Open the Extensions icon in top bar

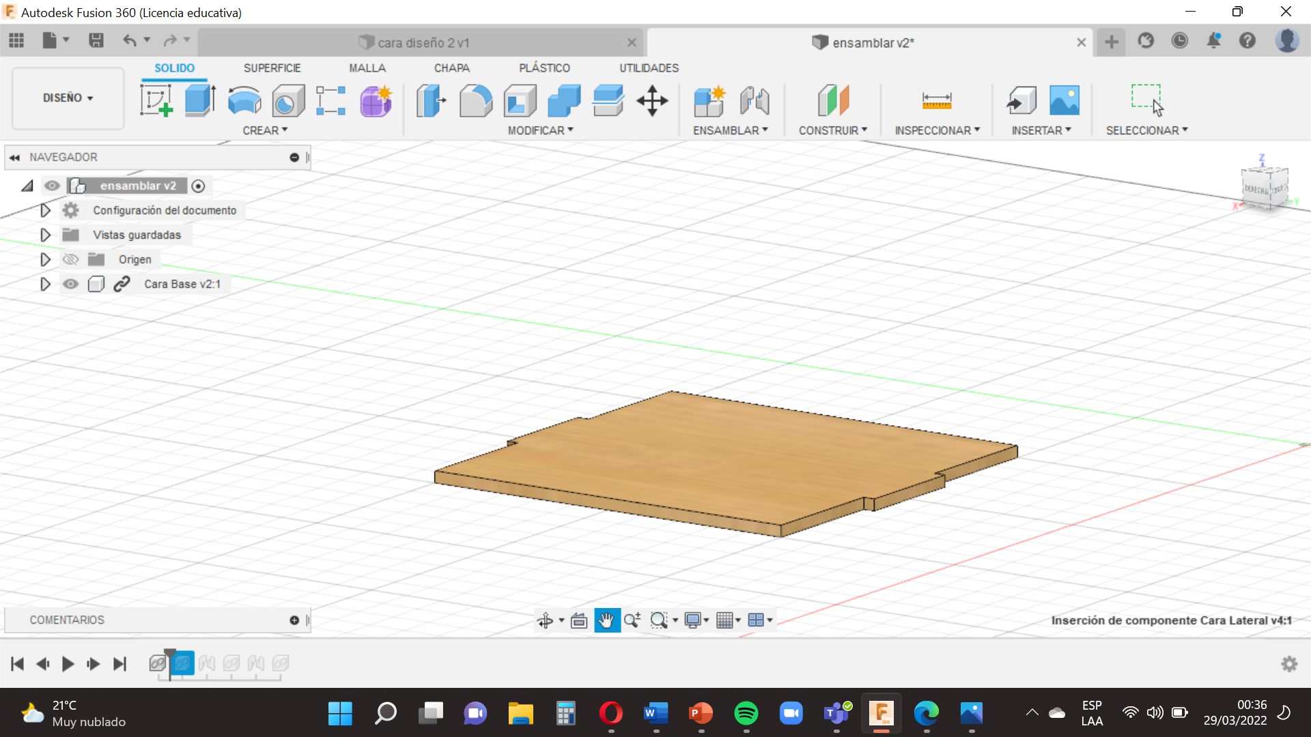[x=1146, y=41]
